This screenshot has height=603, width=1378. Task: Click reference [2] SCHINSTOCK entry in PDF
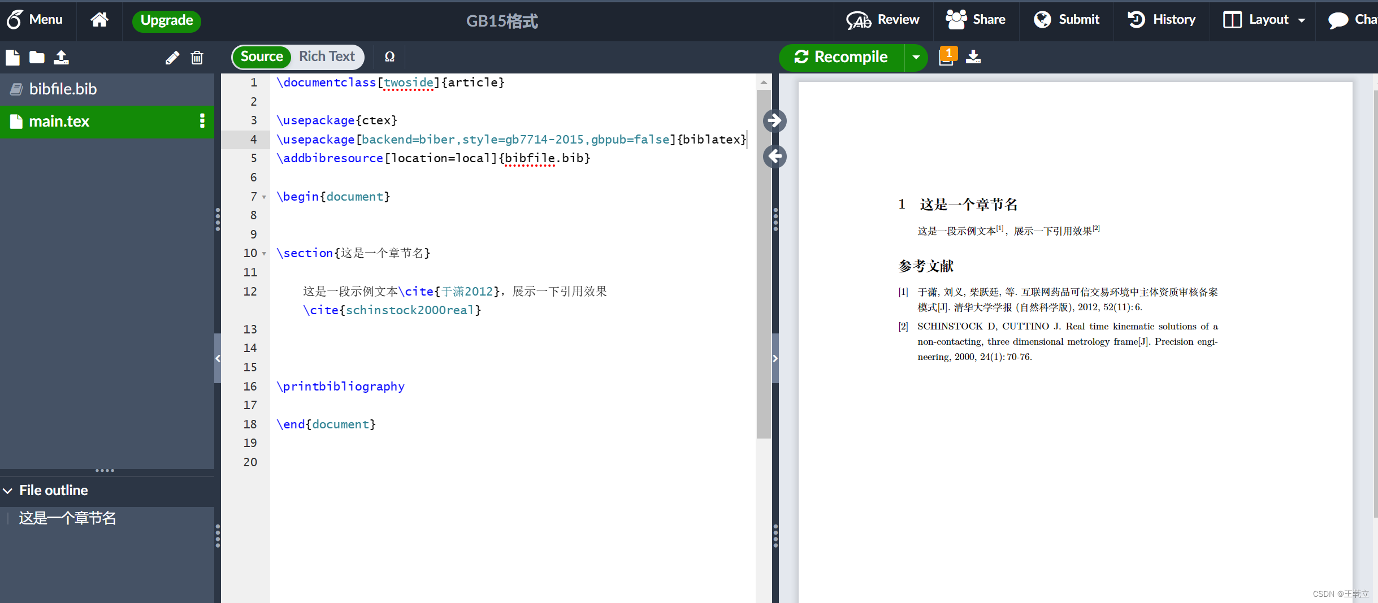pos(1058,341)
